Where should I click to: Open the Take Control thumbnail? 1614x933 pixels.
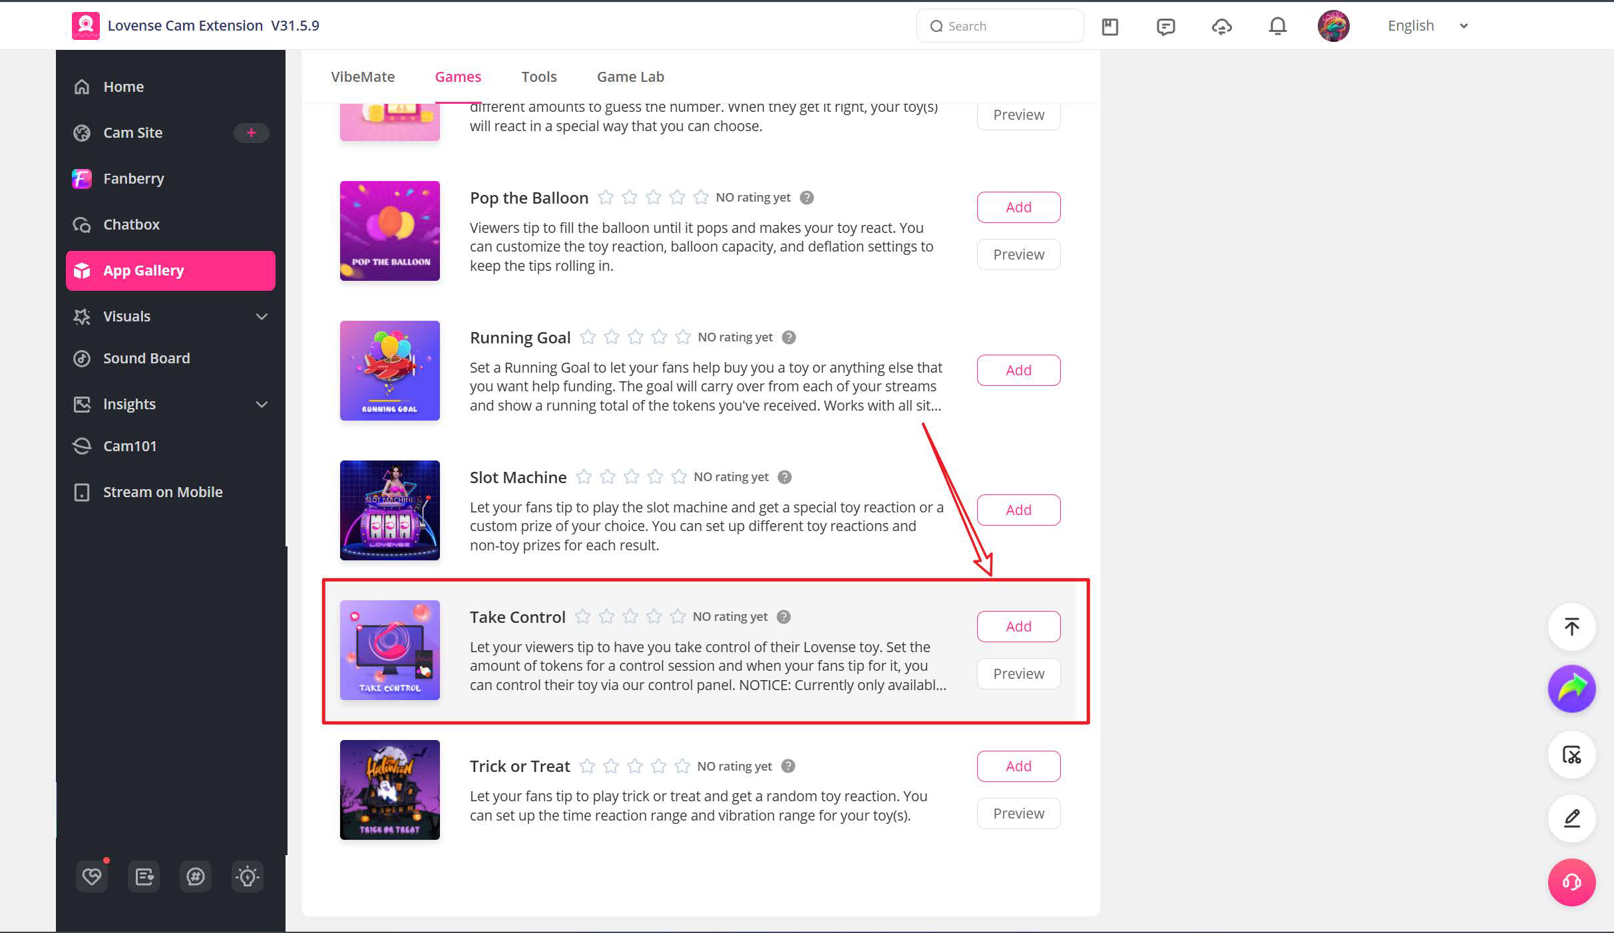390,650
